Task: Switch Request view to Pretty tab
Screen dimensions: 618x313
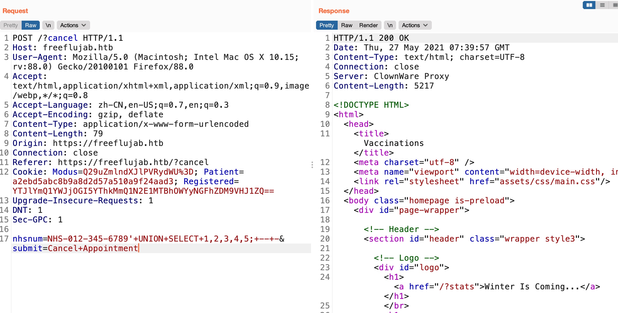Action: point(11,25)
